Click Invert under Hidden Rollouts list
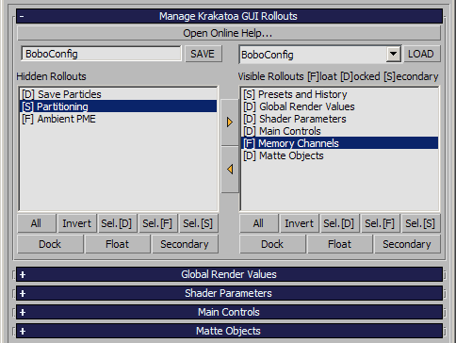Image resolution: width=456 pixels, height=343 pixels. [x=76, y=223]
